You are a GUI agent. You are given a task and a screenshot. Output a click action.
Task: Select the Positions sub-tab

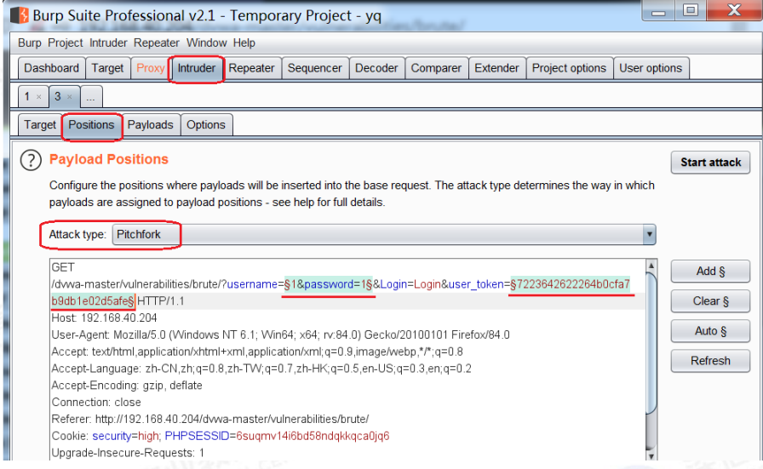pyautogui.click(x=91, y=125)
